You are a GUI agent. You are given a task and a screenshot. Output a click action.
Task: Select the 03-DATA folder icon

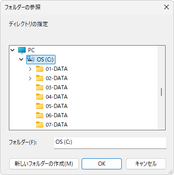40,87
